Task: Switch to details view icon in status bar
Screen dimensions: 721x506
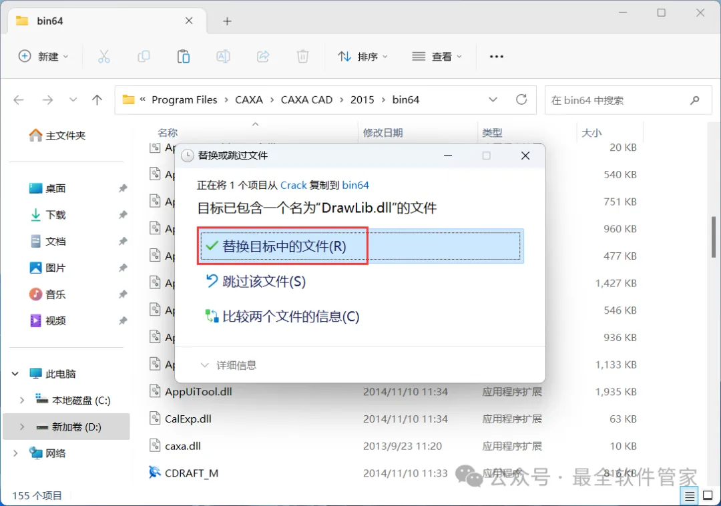Action: pos(690,496)
